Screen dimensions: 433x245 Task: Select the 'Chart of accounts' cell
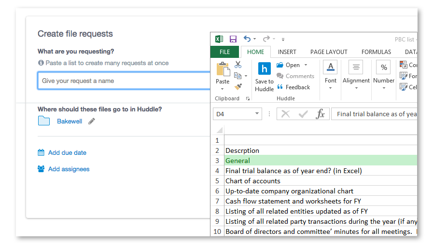point(321,181)
